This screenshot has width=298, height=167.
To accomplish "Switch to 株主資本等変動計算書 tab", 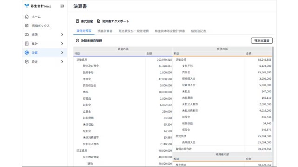I will (x=169, y=31).
